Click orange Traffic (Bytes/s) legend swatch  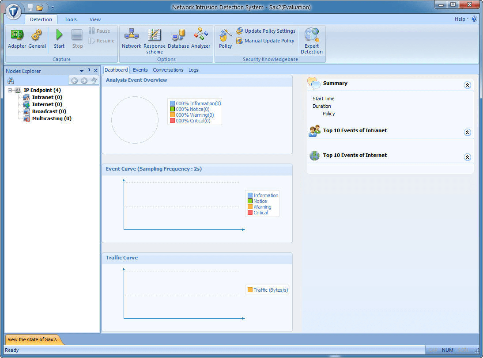(250, 290)
